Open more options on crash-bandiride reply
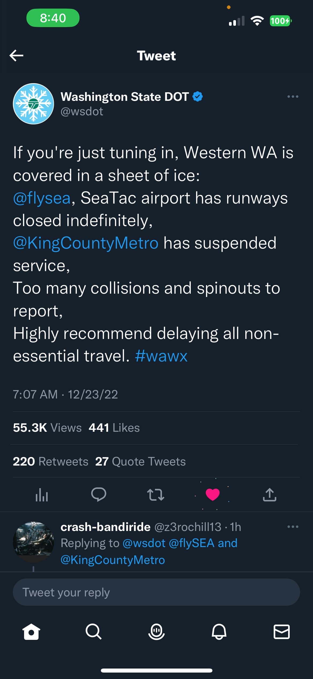The height and width of the screenshot is (679, 313). 293,527
